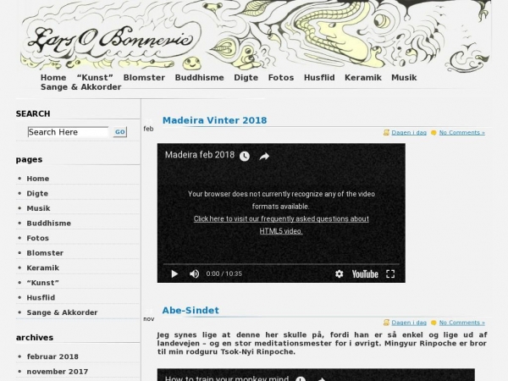Click share icon on monkey mind video
Viewport: 508px width, 381px height.
[320, 379]
